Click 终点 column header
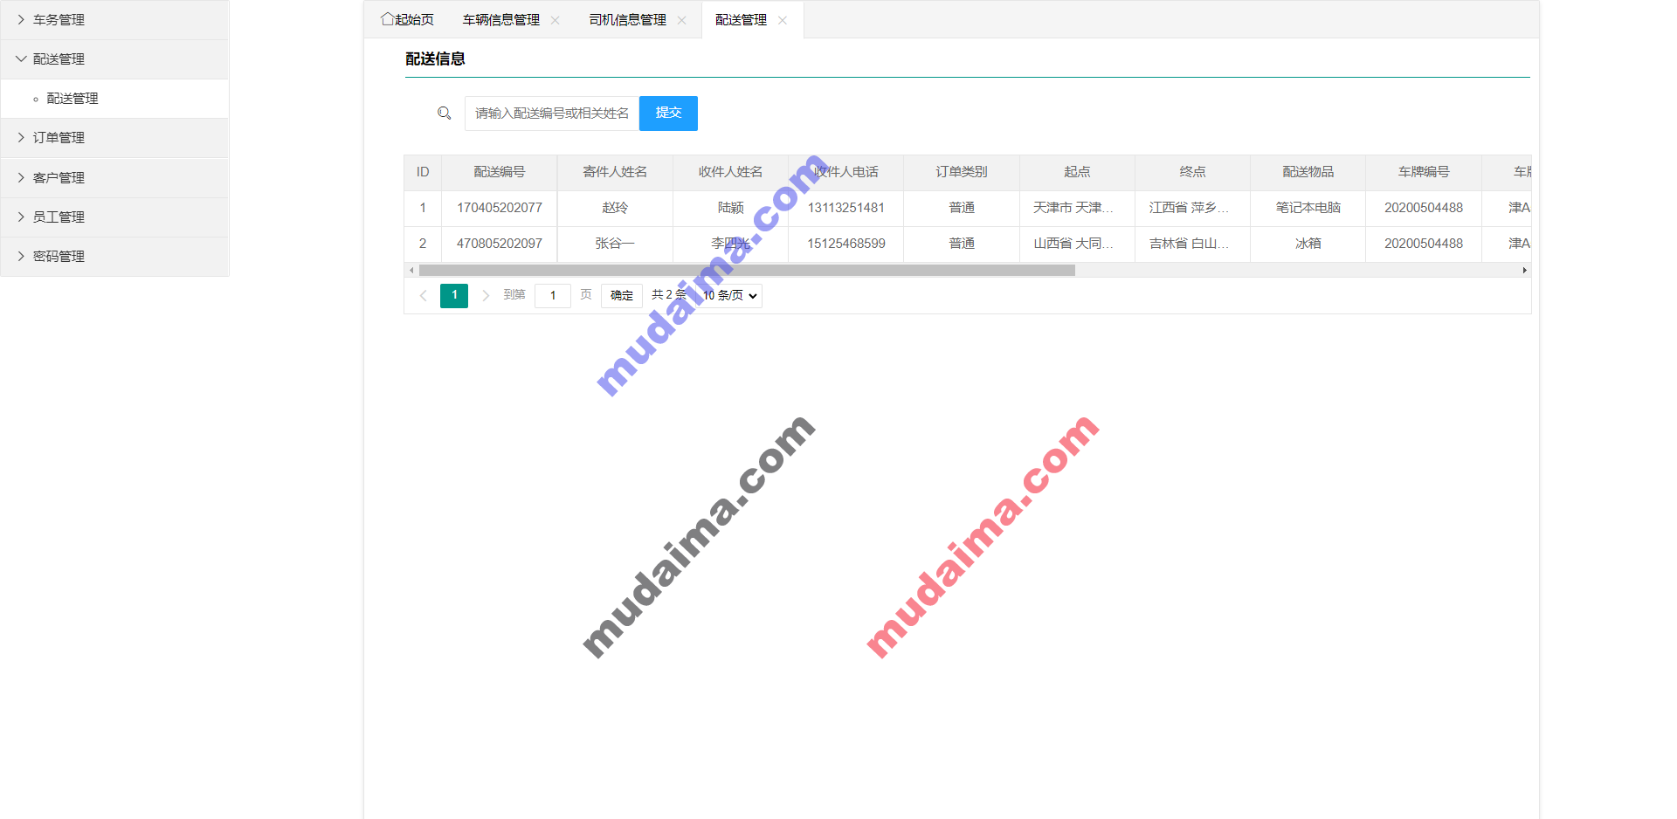 point(1192,173)
